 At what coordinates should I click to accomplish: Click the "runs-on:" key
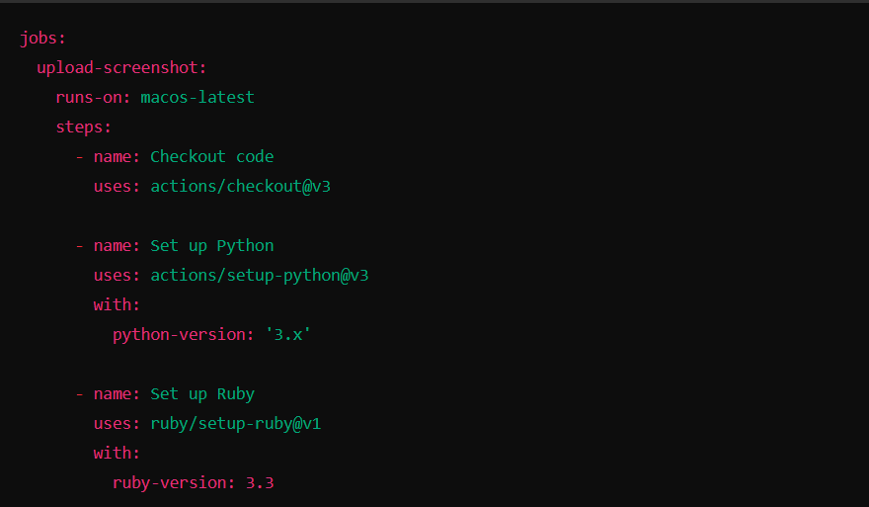pos(94,98)
